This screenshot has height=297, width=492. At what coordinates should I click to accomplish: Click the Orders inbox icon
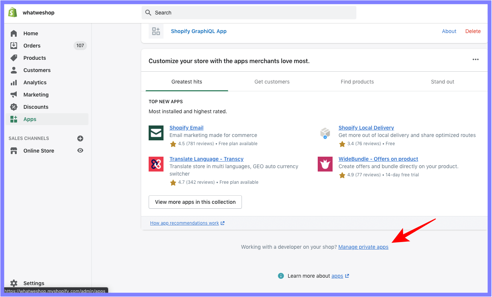(14, 46)
